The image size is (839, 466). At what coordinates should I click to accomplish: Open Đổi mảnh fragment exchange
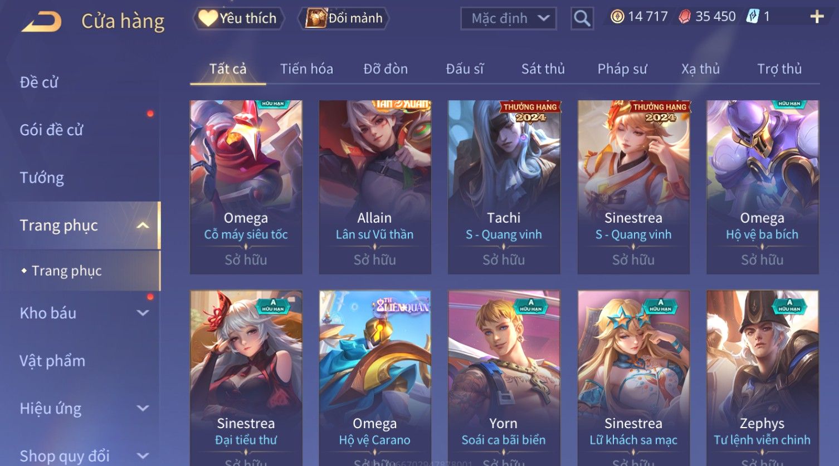coord(344,18)
